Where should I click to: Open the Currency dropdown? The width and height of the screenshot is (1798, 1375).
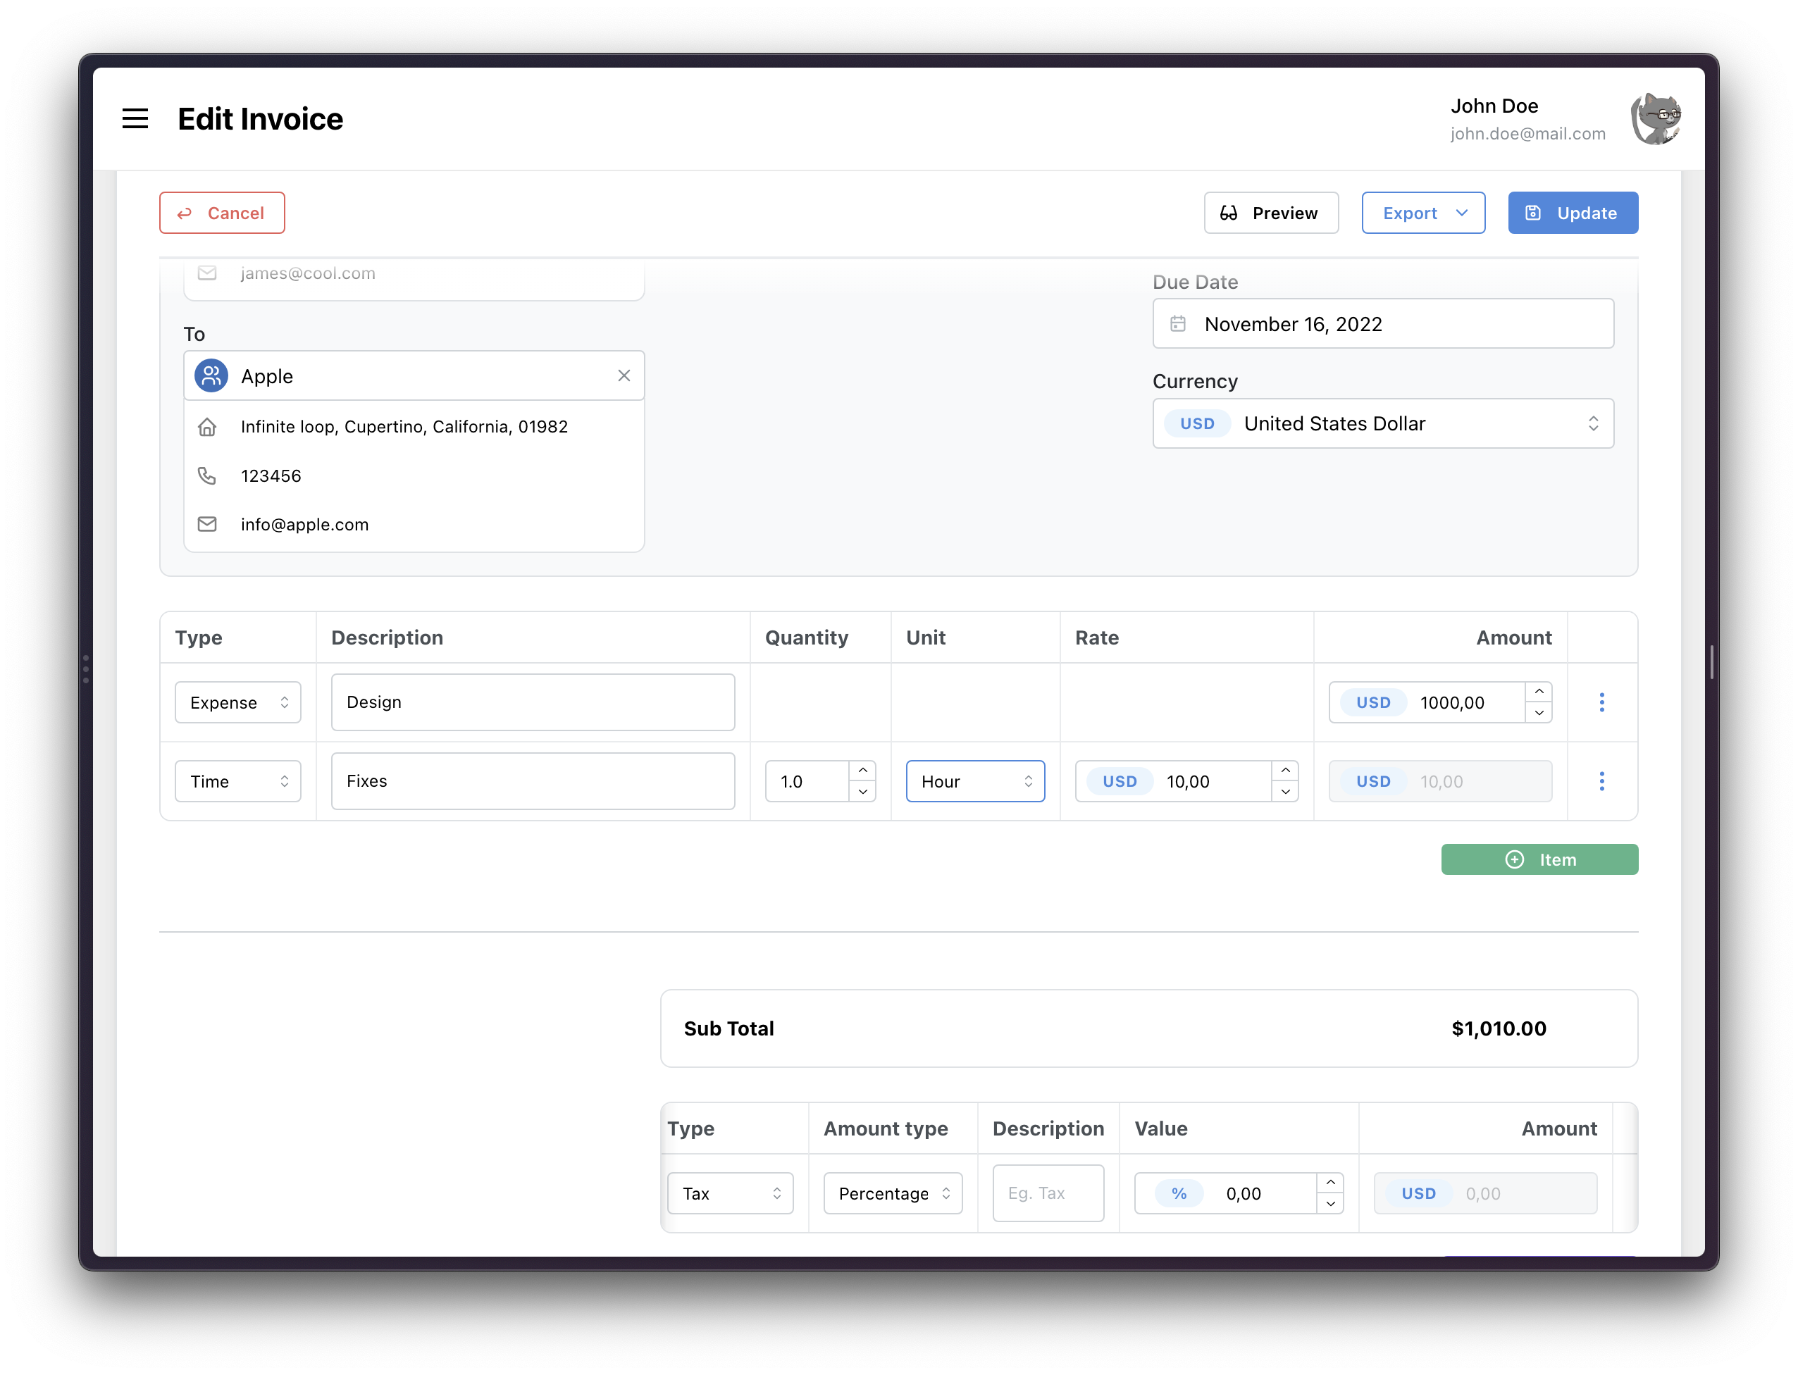1382,423
